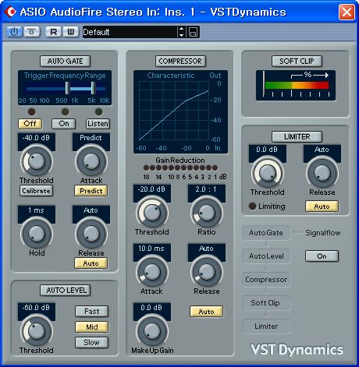Click the save preset disk icon
The height and width of the screenshot is (367, 359).
(193, 32)
